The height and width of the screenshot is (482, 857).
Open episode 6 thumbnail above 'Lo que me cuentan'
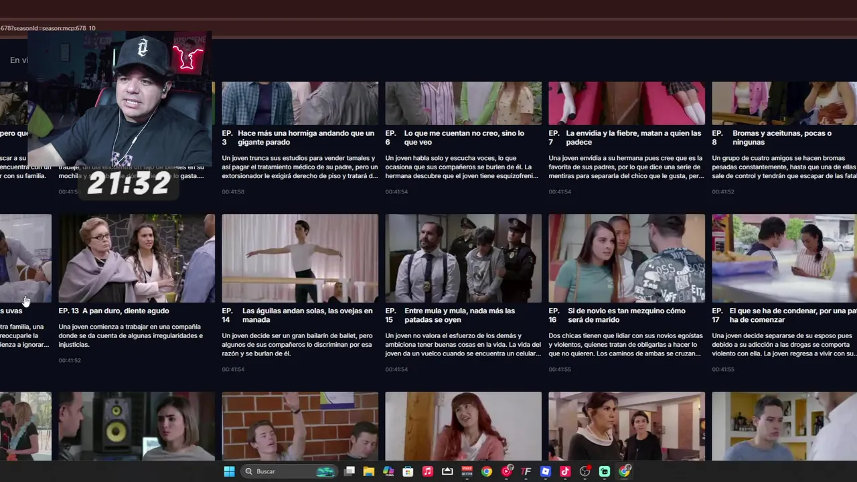tap(463, 103)
